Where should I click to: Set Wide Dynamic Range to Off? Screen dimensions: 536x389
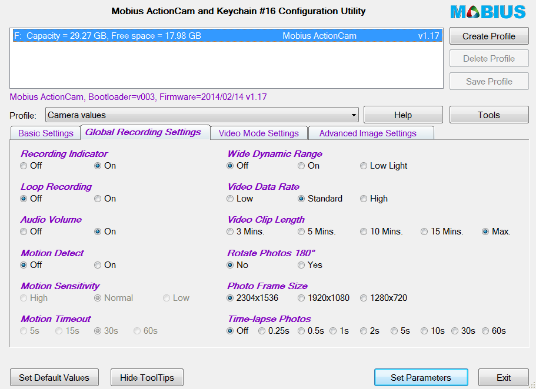coord(238,166)
